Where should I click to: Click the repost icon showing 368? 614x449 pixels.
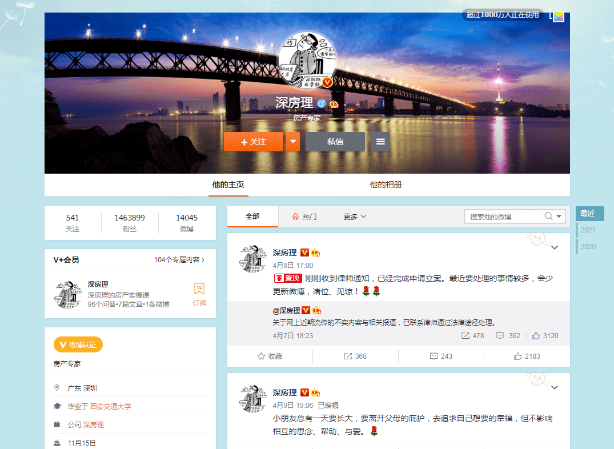coord(348,356)
